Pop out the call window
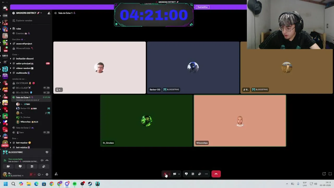This screenshot has width=334, height=188. click(x=324, y=174)
